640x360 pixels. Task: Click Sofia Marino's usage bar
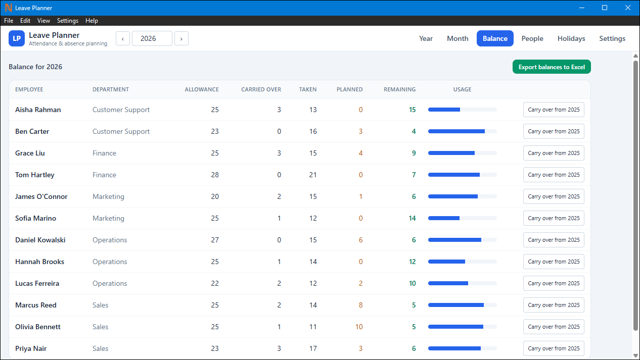coord(463,218)
